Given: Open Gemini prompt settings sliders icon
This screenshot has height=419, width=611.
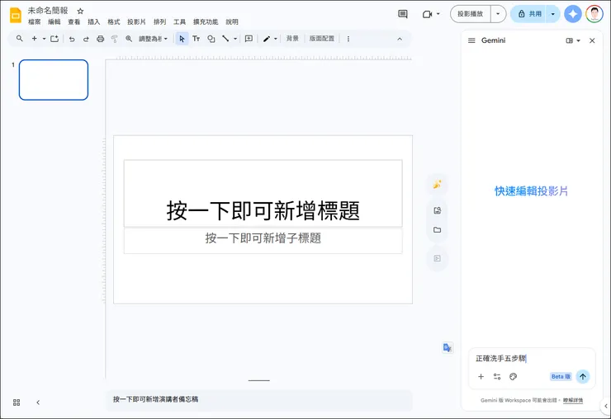Looking at the screenshot, I should pos(497,377).
